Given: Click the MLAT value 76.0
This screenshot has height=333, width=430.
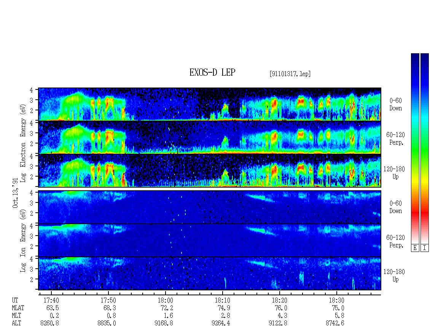Looking at the screenshot, I should coord(281,308).
